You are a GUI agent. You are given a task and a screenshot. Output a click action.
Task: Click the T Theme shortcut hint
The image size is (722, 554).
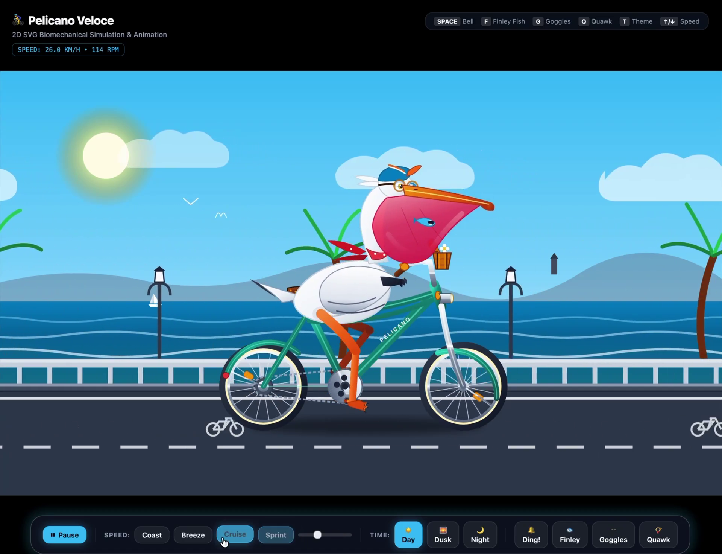click(636, 21)
